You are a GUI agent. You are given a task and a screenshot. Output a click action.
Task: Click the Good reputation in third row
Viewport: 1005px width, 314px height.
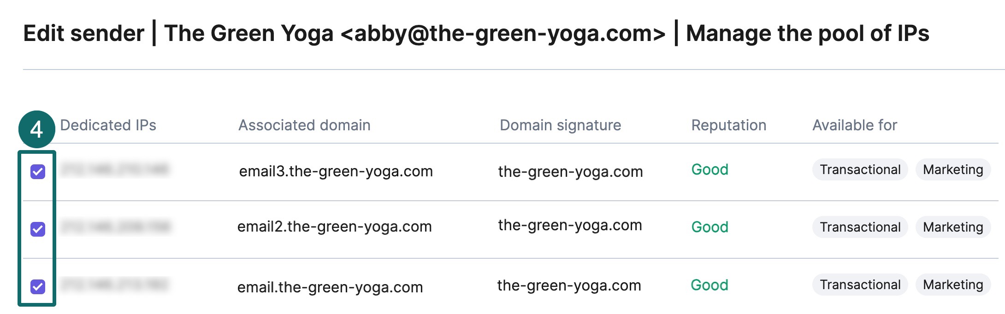[709, 285]
